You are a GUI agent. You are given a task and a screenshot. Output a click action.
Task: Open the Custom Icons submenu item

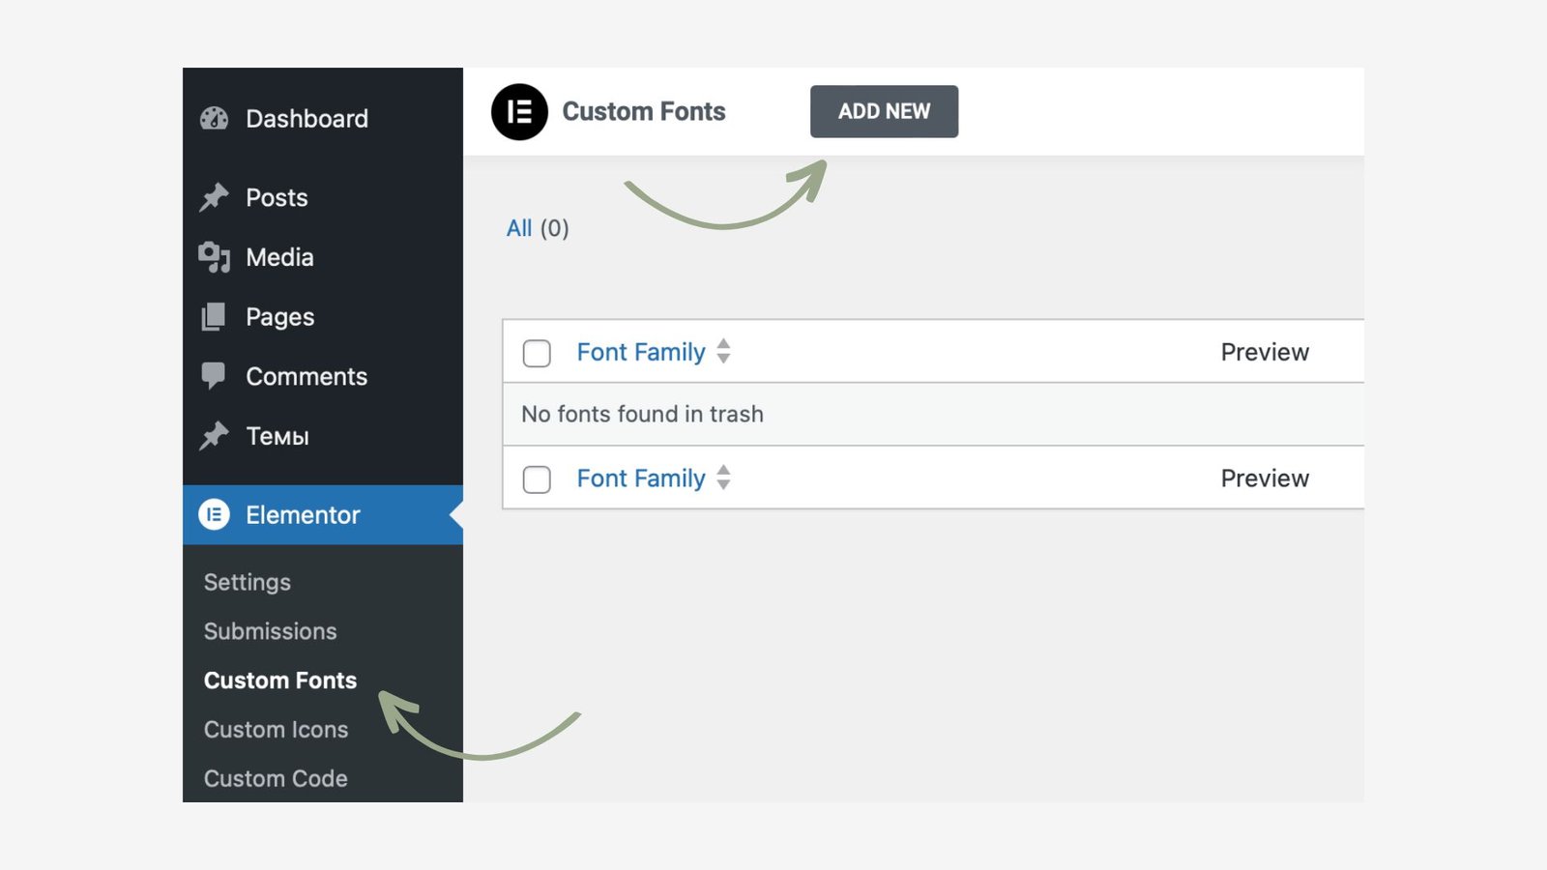(277, 730)
